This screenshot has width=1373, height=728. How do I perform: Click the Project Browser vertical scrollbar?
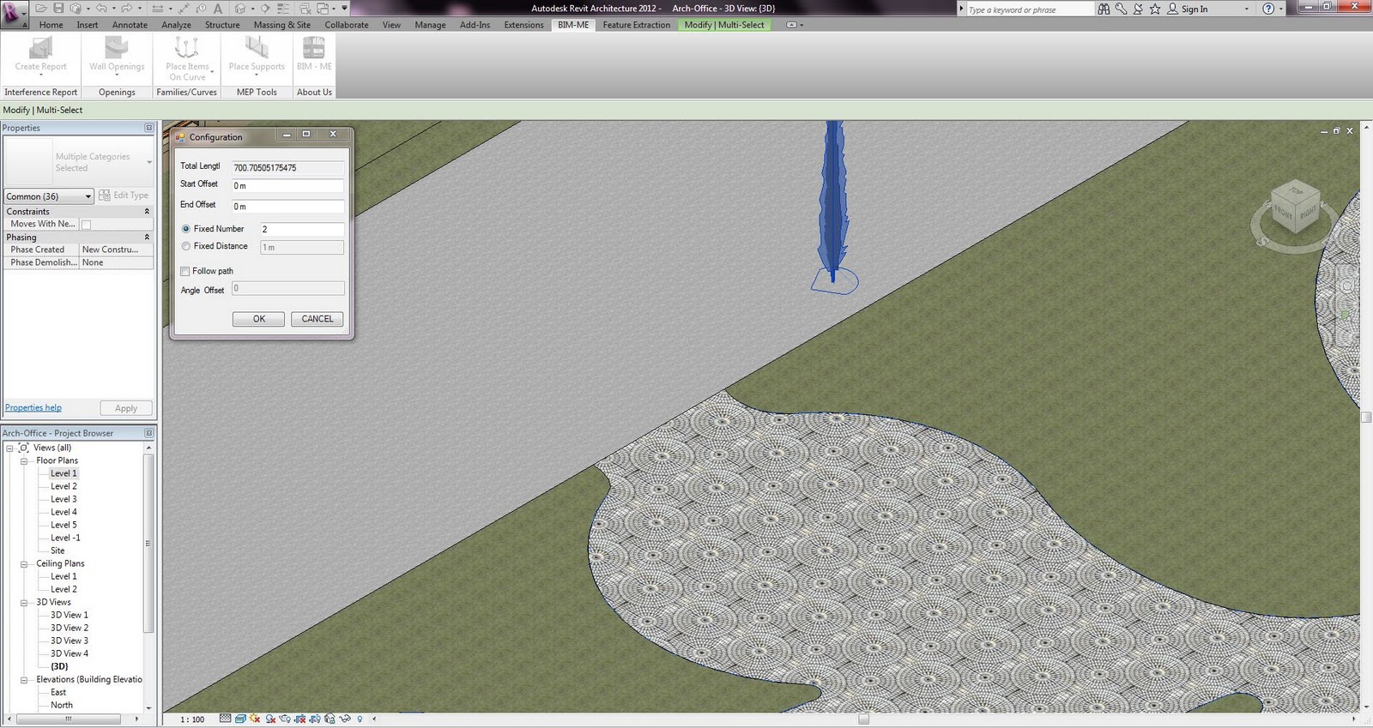tap(148, 579)
